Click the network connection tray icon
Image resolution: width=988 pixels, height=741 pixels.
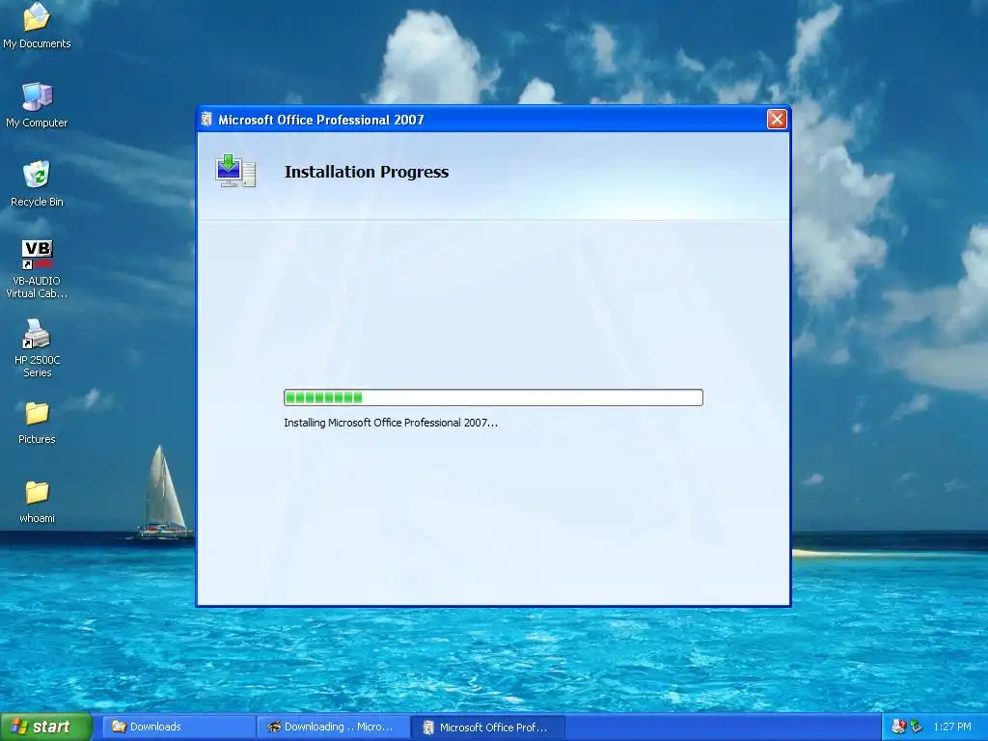pyautogui.click(x=916, y=727)
